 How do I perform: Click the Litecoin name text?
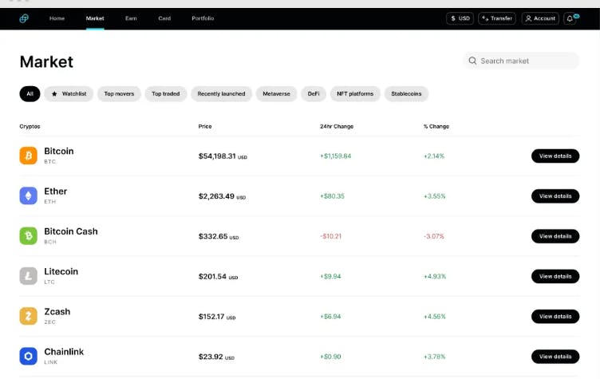point(61,272)
